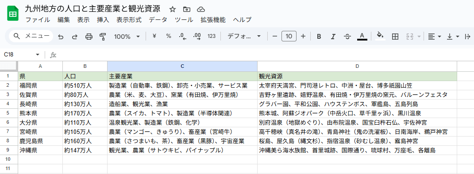Select row 1 header

9,76
